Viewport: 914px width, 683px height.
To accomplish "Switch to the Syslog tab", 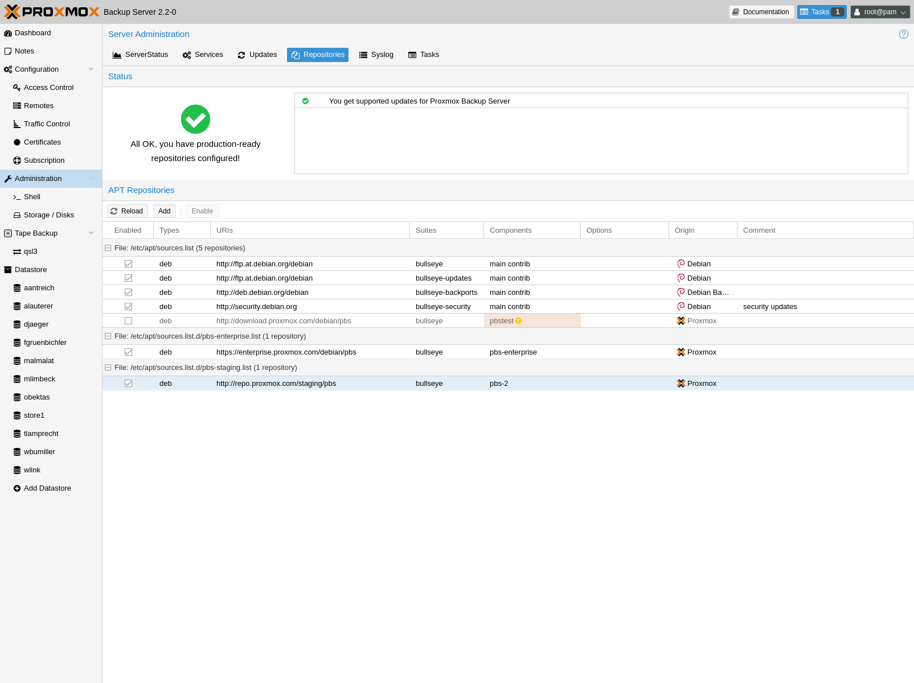I will (376, 55).
